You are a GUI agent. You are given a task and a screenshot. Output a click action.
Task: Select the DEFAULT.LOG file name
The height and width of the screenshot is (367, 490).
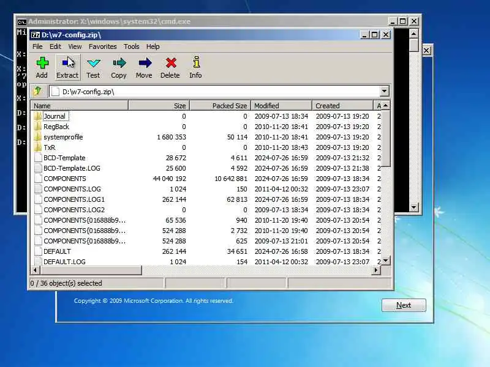(x=64, y=262)
